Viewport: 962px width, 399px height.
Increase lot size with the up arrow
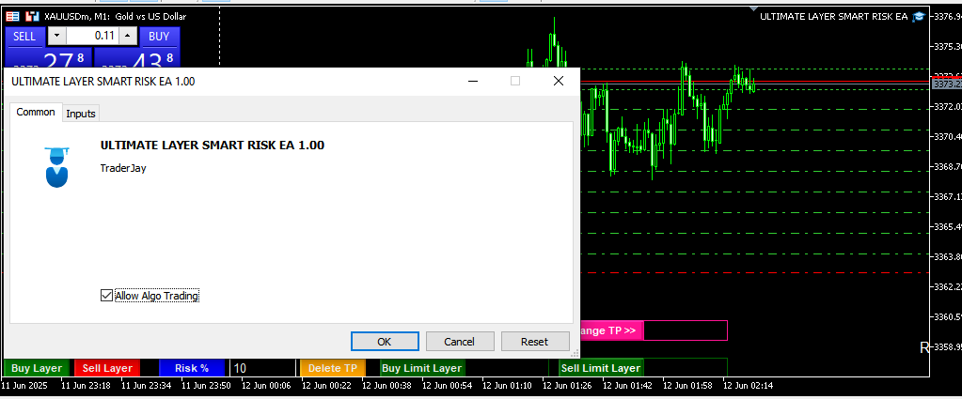tap(128, 37)
